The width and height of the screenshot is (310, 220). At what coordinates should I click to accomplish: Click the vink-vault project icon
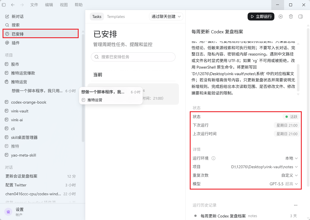[x=7, y=111]
